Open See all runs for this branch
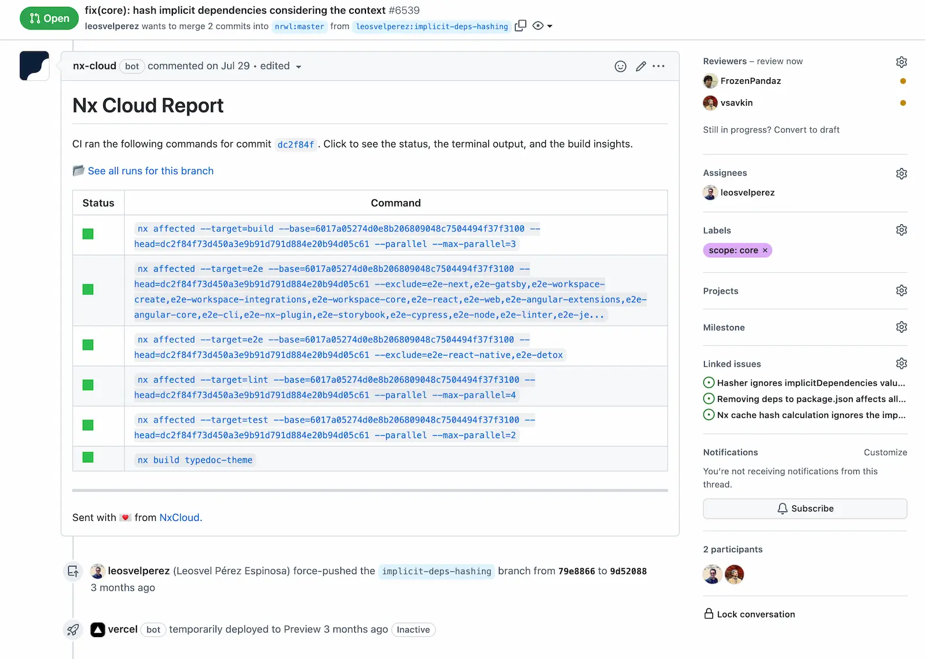The height and width of the screenshot is (659, 925). coord(150,171)
